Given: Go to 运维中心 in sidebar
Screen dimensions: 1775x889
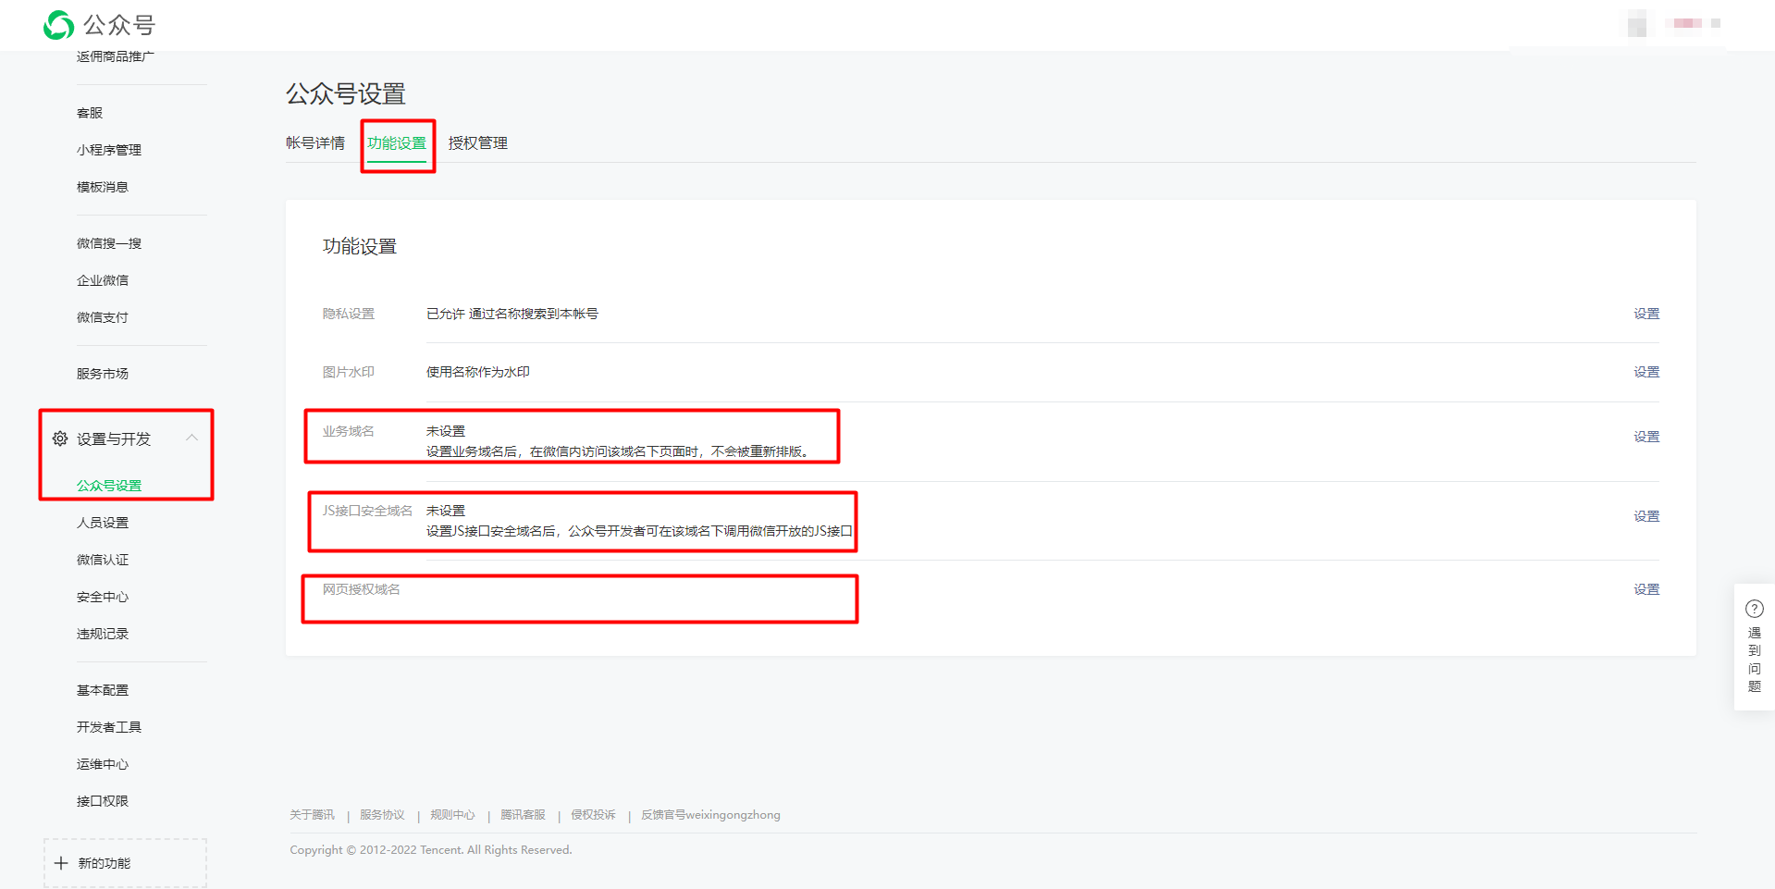Looking at the screenshot, I should pos(103,764).
